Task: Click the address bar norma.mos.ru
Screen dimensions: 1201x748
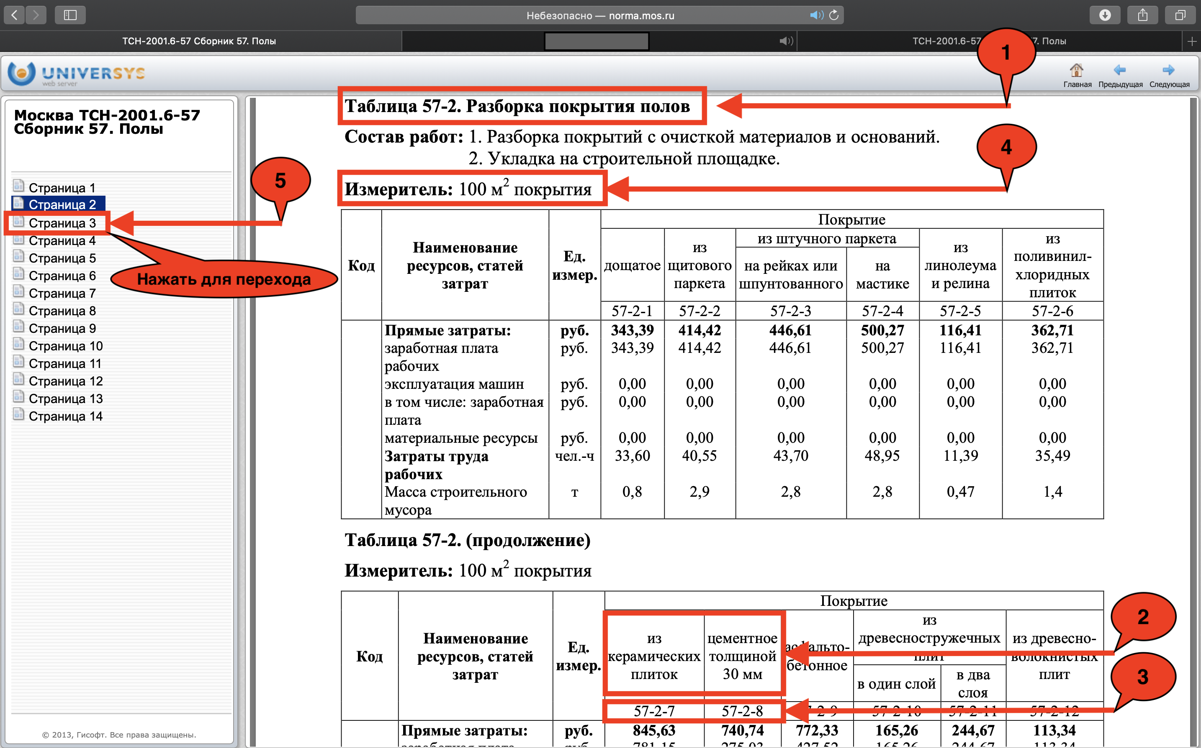Action: pos(600,15)
